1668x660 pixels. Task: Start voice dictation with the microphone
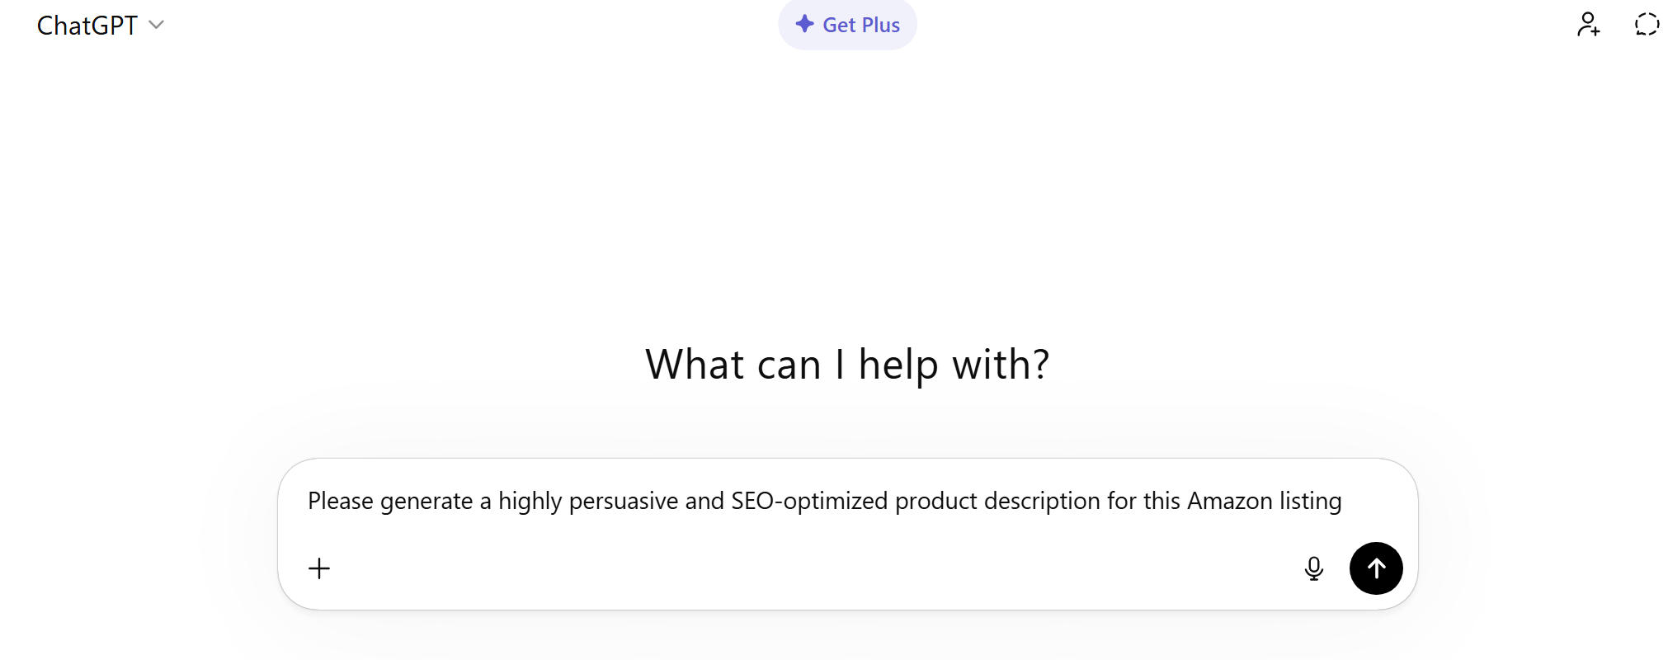(1313, 568)
